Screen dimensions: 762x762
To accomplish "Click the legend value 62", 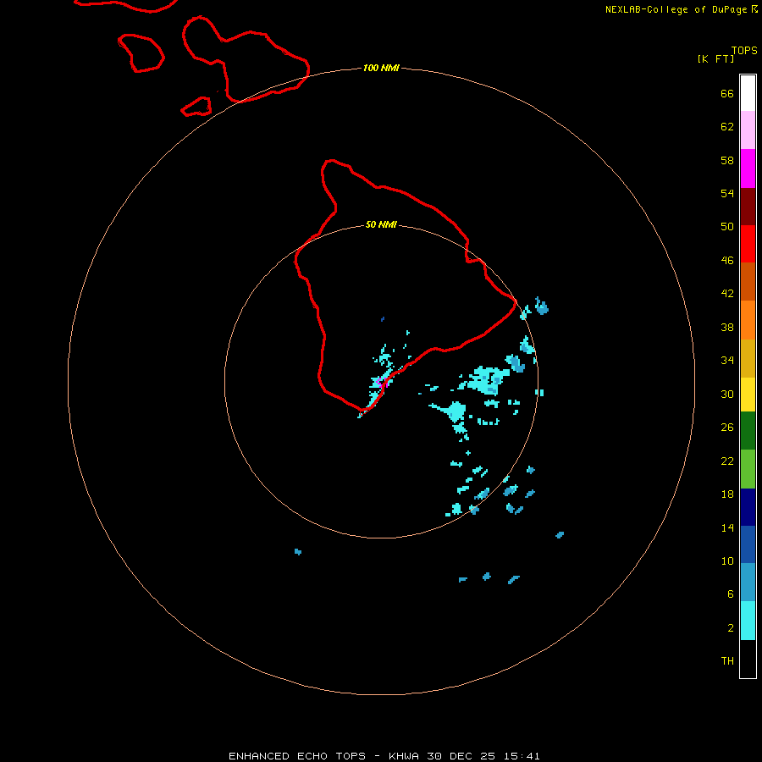I will tap(727, 126).
